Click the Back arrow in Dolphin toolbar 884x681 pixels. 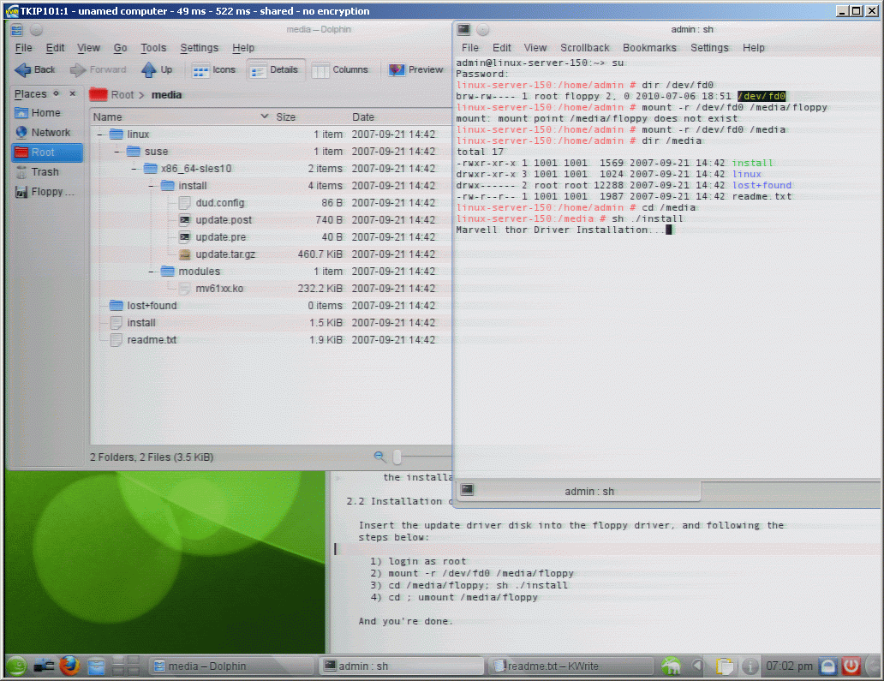(35, 69)
